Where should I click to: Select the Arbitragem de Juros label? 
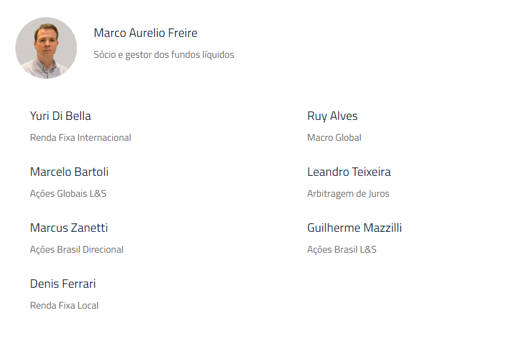[348, 194]
